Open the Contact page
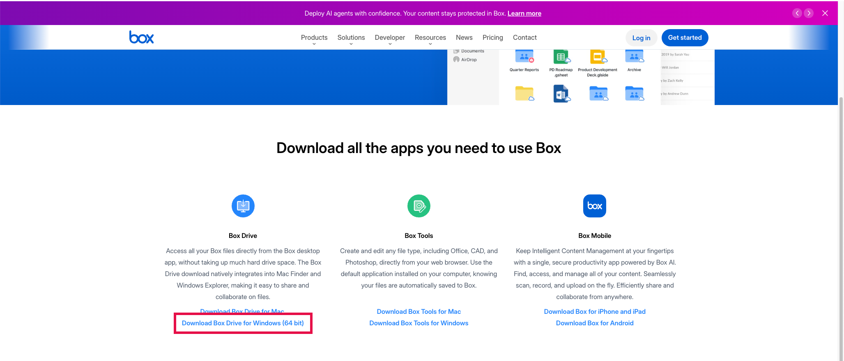Image resolution: width=844 pixels, height=361 pixels. click(525, 37)
